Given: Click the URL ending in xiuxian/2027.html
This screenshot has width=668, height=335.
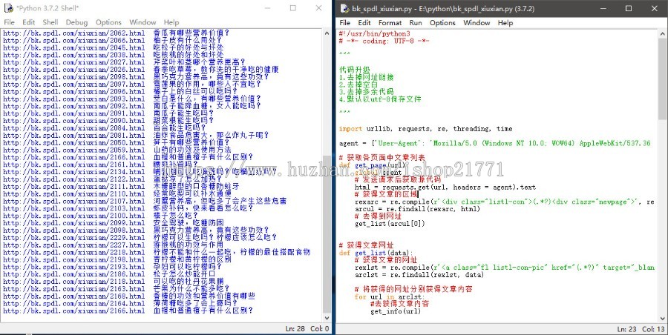Looking at the screenshot, I should (73, 62).
